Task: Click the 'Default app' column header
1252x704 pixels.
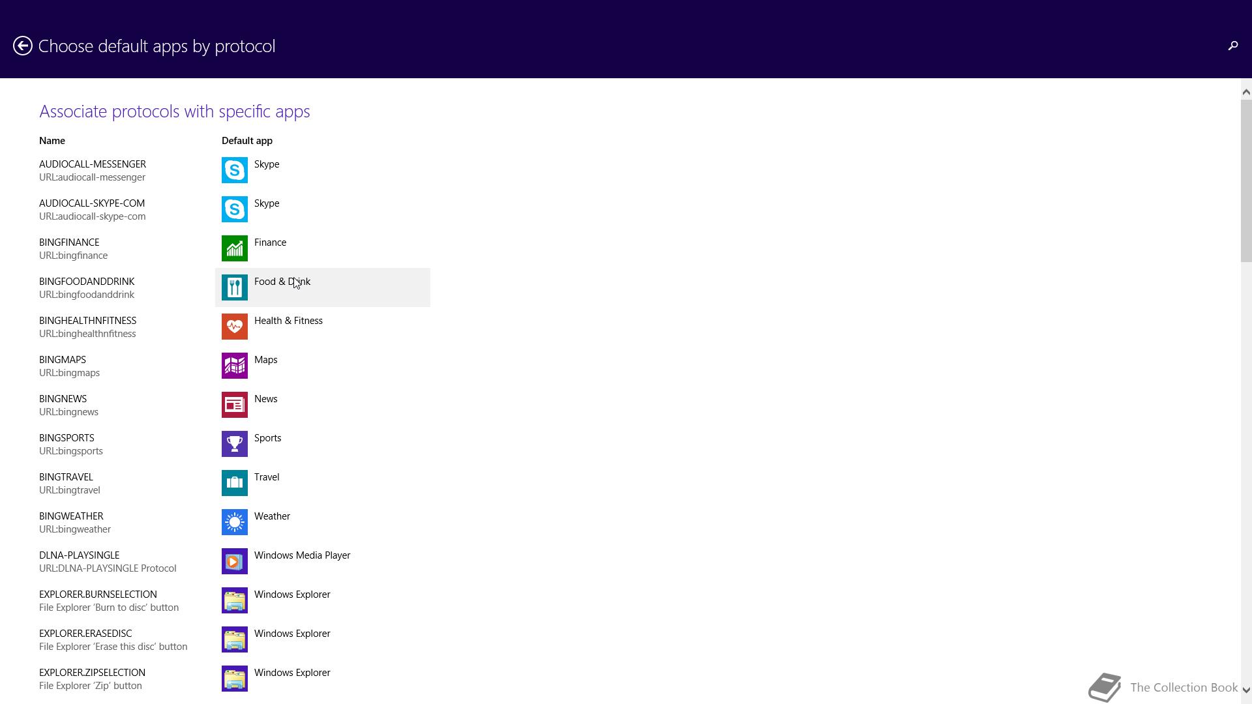Action: (247, 141)
